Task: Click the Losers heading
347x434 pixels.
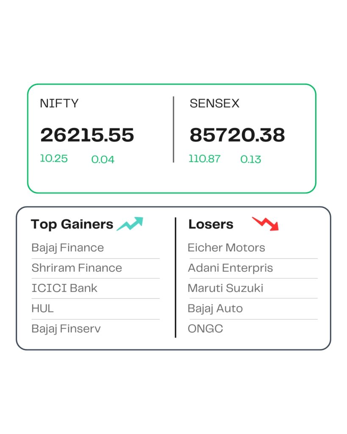Action: (x=211, y=224)
